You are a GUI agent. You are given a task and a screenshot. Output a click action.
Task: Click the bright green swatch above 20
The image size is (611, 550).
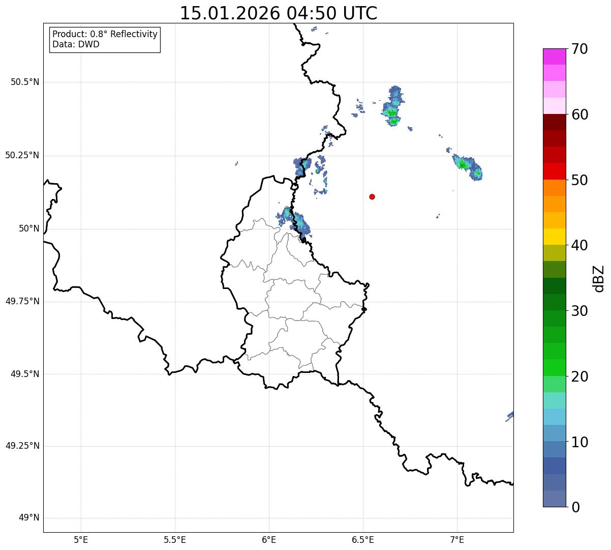pos(555,368)
